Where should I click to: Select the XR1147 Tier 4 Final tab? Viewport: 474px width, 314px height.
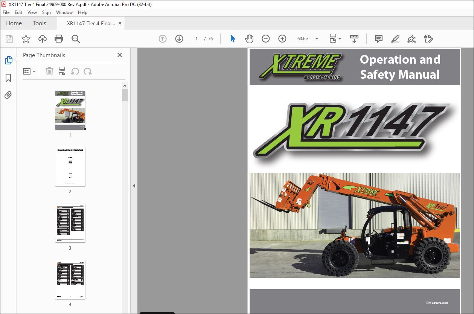coord(91,23)
